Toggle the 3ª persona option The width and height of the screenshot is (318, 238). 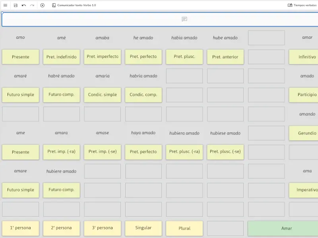point(103,228)
